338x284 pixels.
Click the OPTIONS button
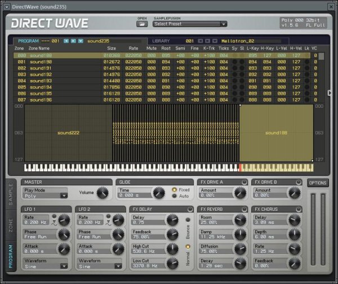pos(318,183)
